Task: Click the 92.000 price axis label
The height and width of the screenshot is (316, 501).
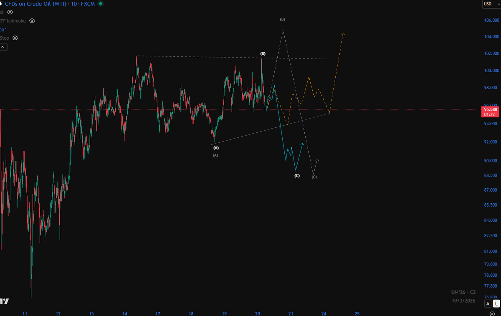Action: pos(491,142)
